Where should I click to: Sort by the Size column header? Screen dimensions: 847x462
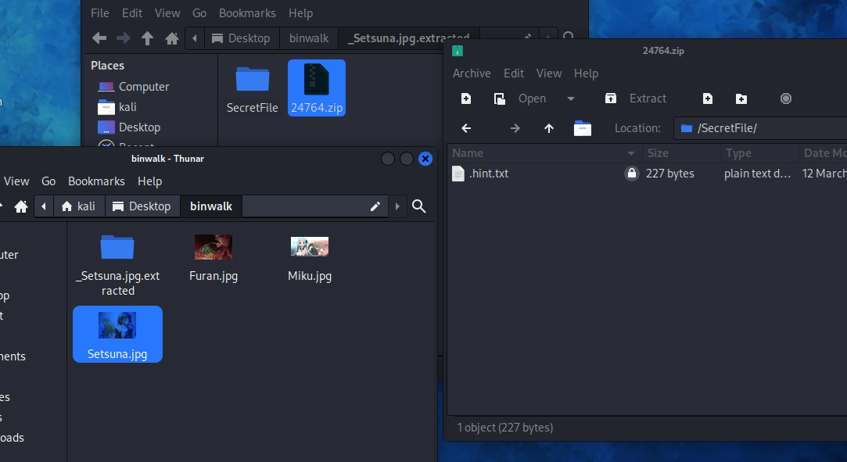click(681, 153)
